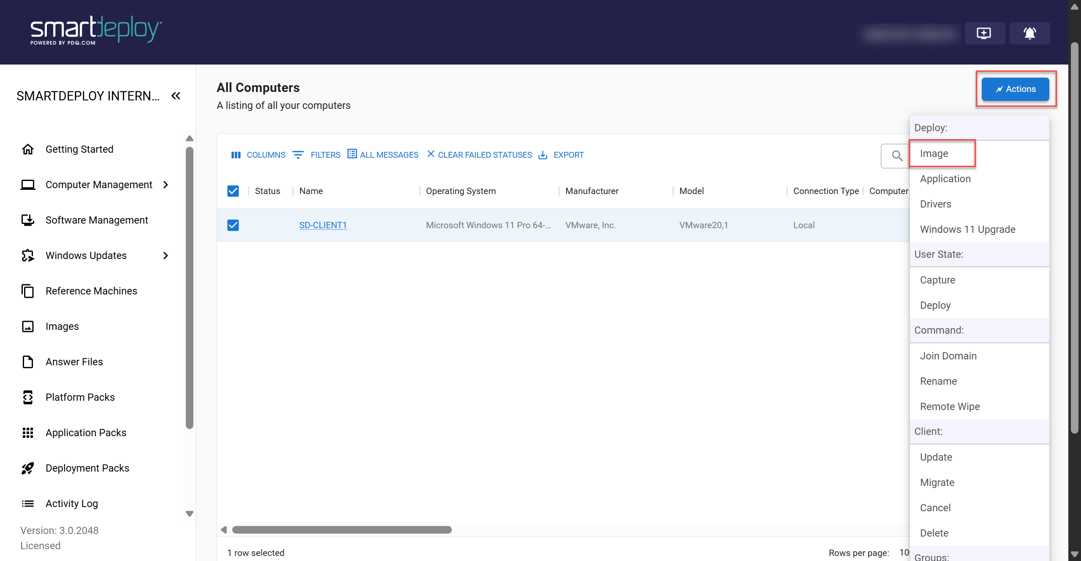Click the add screen monitor icon
1081x561 pixels.
click(984, 33)
